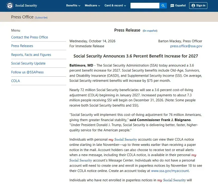This screenshot has width=218, height=184.
Task: Expand the Benefits dropdown menu
Action: point(73,5)
